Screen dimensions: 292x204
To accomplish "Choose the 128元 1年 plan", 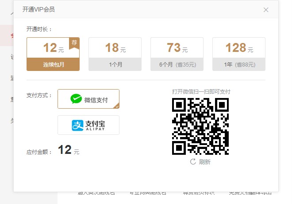I will pos(239,54).
